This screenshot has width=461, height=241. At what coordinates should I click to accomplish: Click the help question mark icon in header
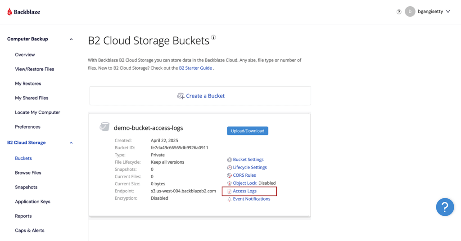[399, 12]
